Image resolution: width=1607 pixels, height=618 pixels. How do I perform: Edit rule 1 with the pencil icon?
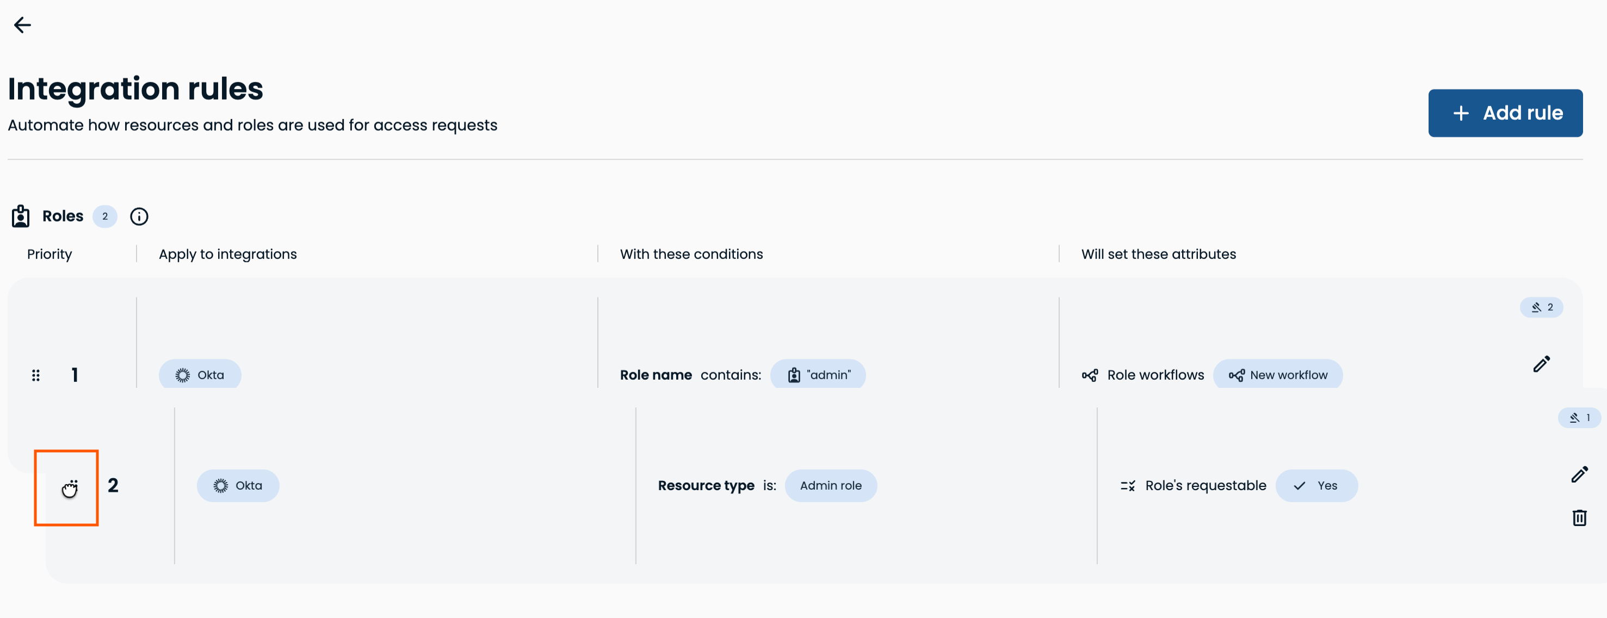pos(1542,363)
